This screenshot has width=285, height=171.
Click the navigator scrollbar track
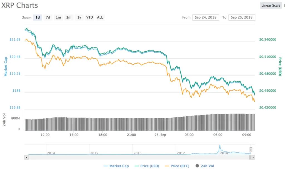[139, 157]
